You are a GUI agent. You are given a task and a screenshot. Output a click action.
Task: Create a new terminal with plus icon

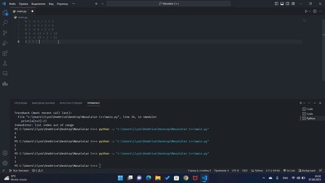click(x=301, y=103)
